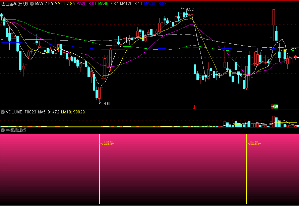This screenshot has height=206, width=299.
Task: Open the 牛嘎起爆点 indicator dropdown arrow
Action: point(3,130)
